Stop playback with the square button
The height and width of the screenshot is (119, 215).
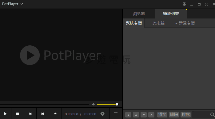[18, 114]
